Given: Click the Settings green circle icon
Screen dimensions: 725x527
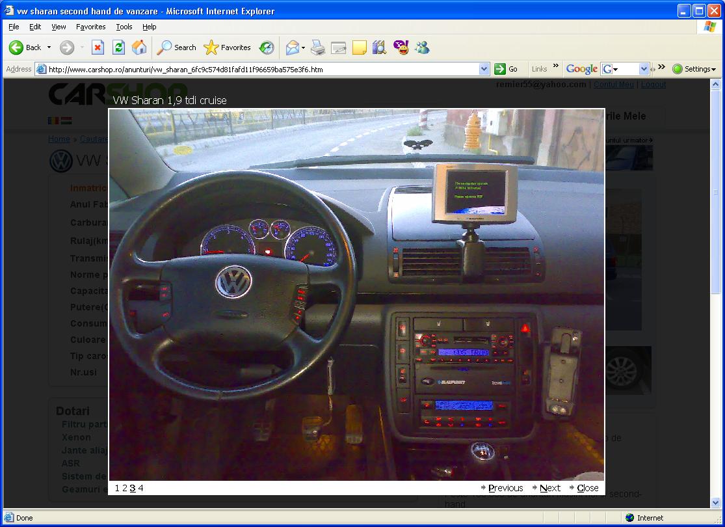Looking at the screenshot, I should point(678,69).
